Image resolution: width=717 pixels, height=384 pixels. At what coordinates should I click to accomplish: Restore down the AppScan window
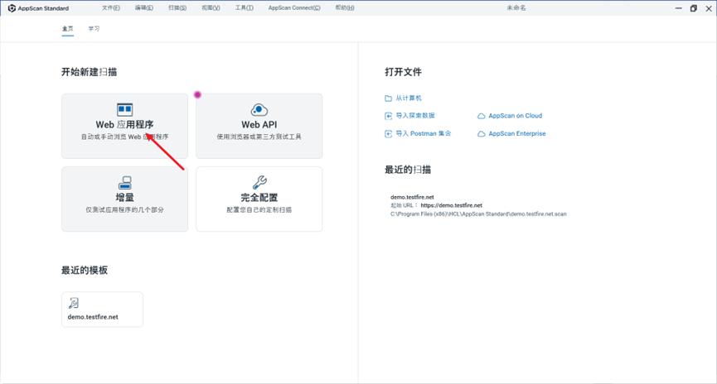[x=694, y=8]
